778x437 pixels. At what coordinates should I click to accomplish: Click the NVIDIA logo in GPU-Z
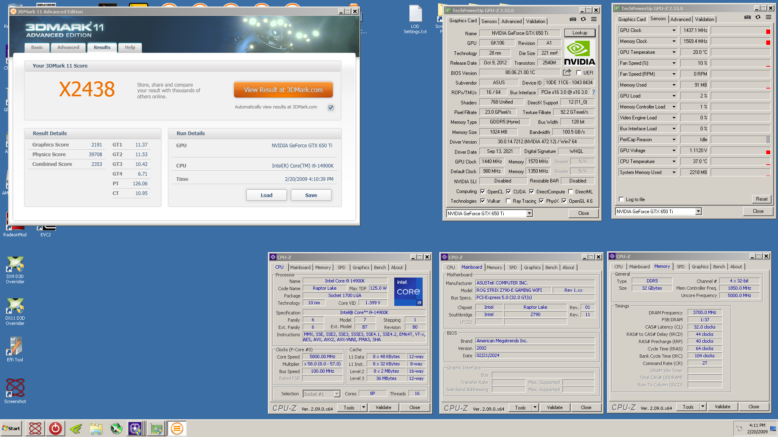579,53
